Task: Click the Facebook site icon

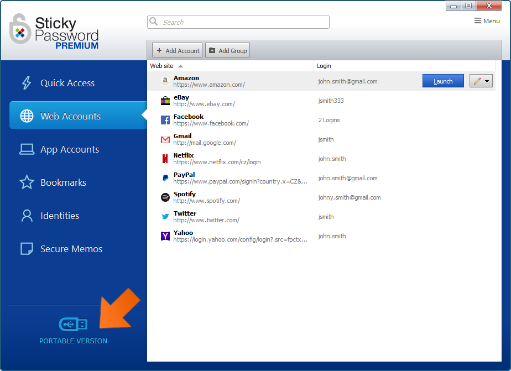Action: pyautogui.click(x=165, y=120)
